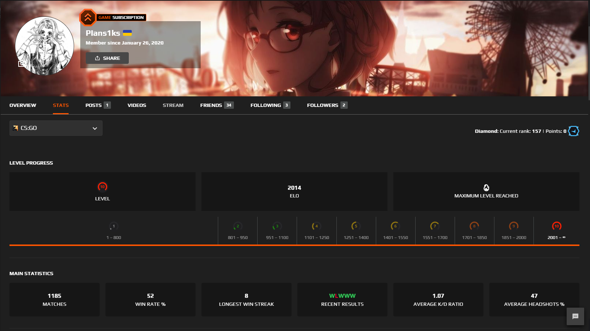The height and width of the screenshot is (331, 590).
Task: Click the 951 – 1100 ELO range label
Action: click(x=277, y=238)
